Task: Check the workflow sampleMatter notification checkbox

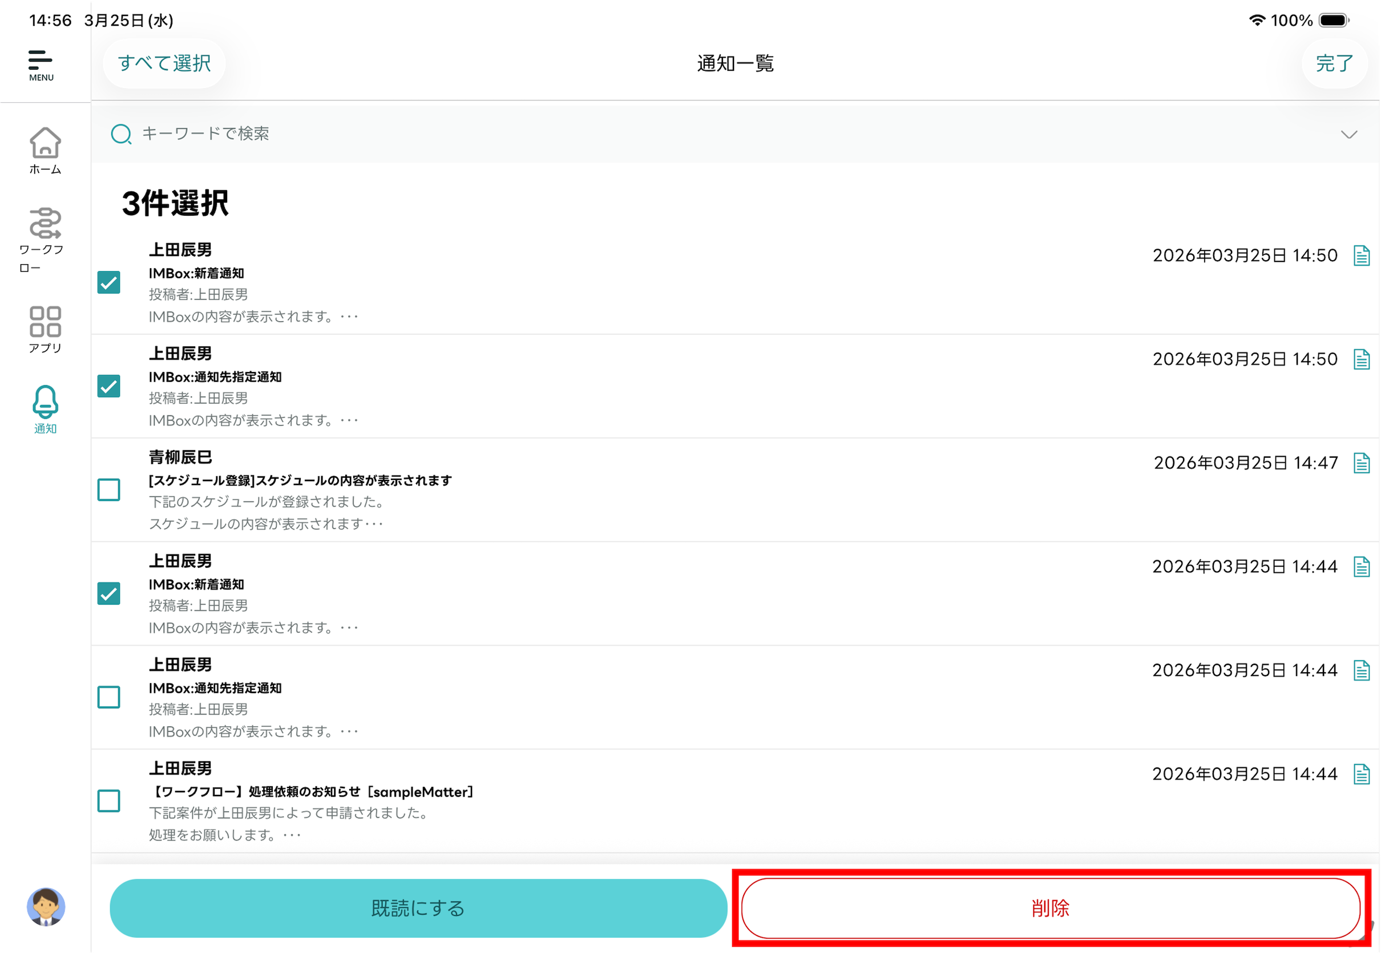Action: 108,801
